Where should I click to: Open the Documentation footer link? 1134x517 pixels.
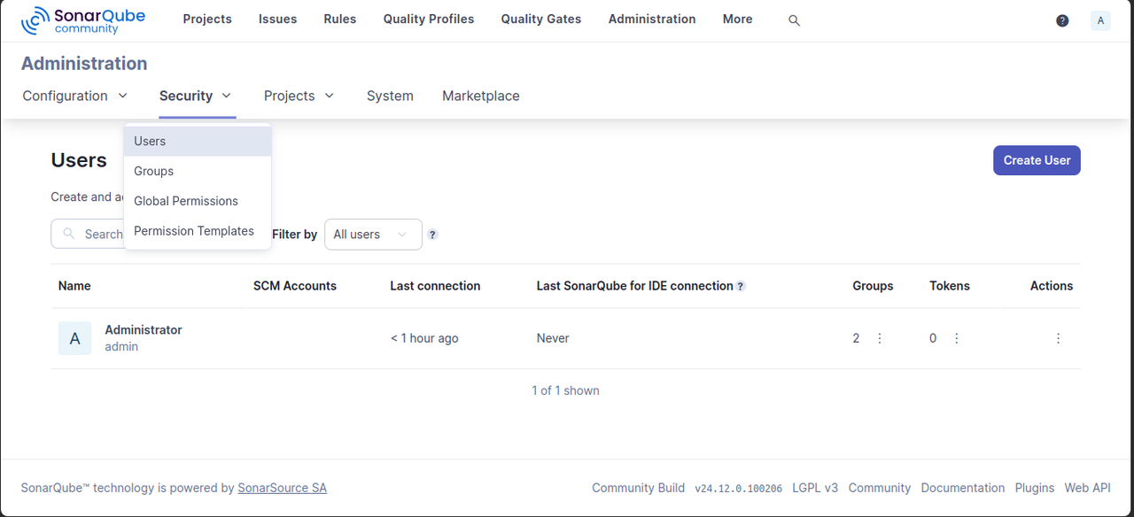click(963, 488)
